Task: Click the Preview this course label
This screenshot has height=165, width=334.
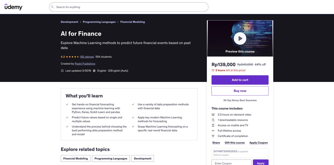Action: point(240,52)
